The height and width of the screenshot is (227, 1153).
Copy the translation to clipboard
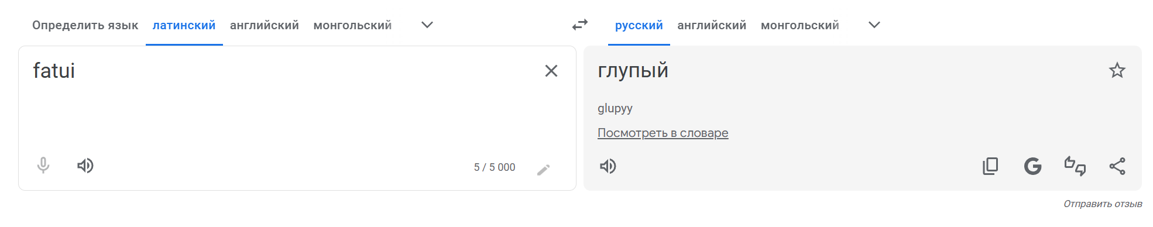coord(990,166)
